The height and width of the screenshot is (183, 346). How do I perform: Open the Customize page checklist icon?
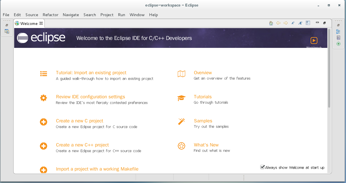[308, 23]
